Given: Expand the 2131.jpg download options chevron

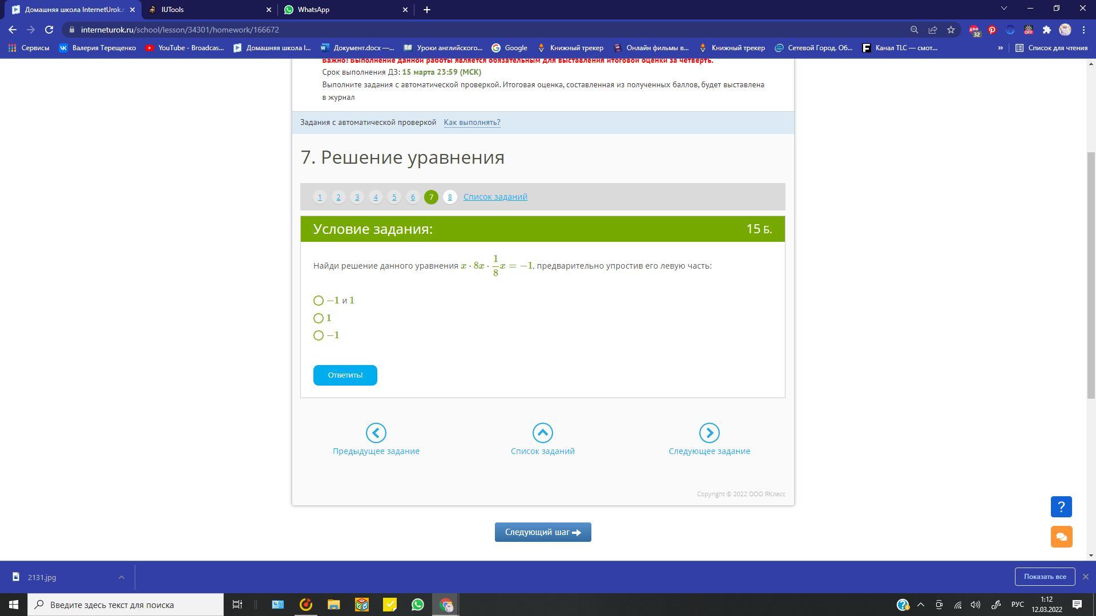Looking at the screenshot, I should (121, 577).
